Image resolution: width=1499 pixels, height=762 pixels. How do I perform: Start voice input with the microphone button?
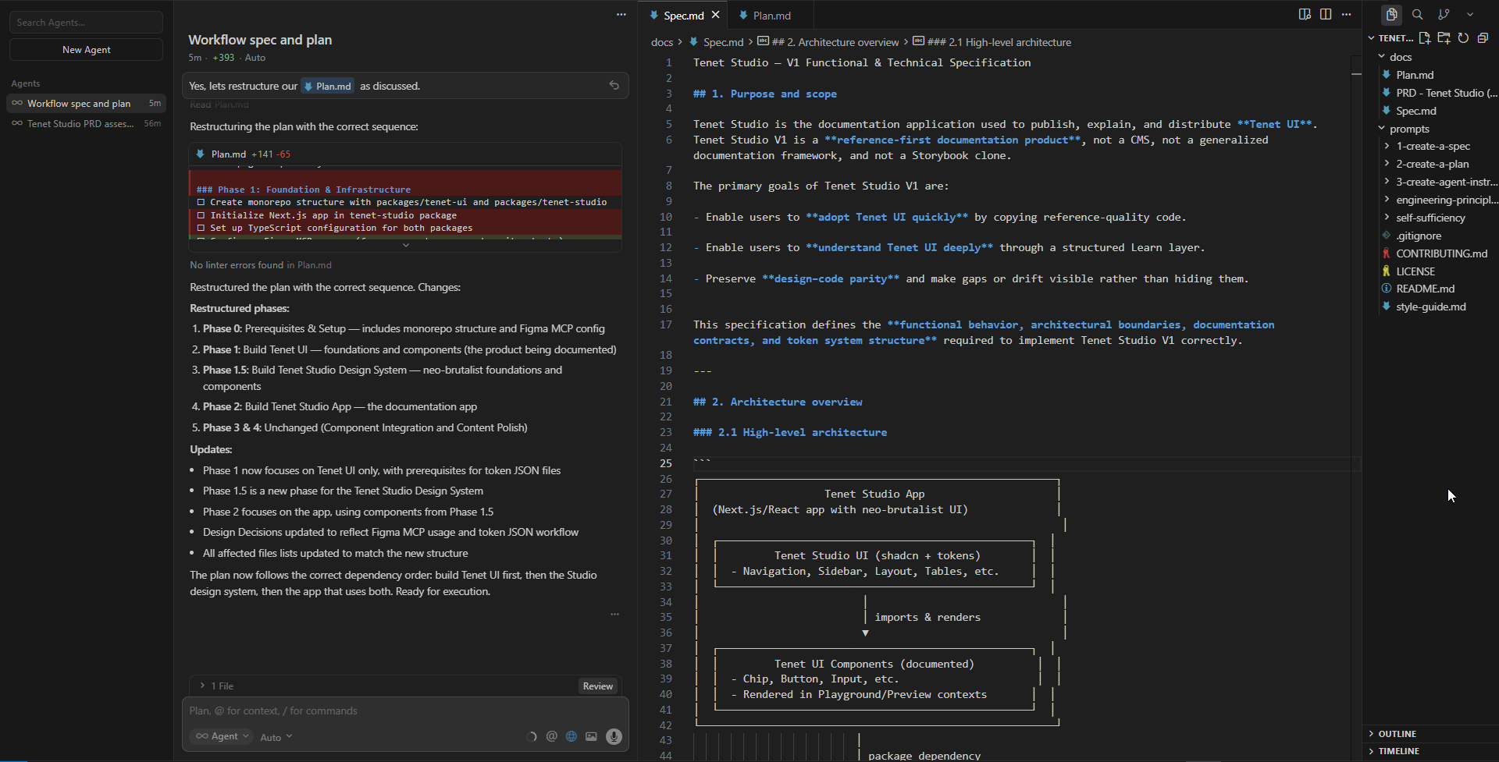pos(614,736)
